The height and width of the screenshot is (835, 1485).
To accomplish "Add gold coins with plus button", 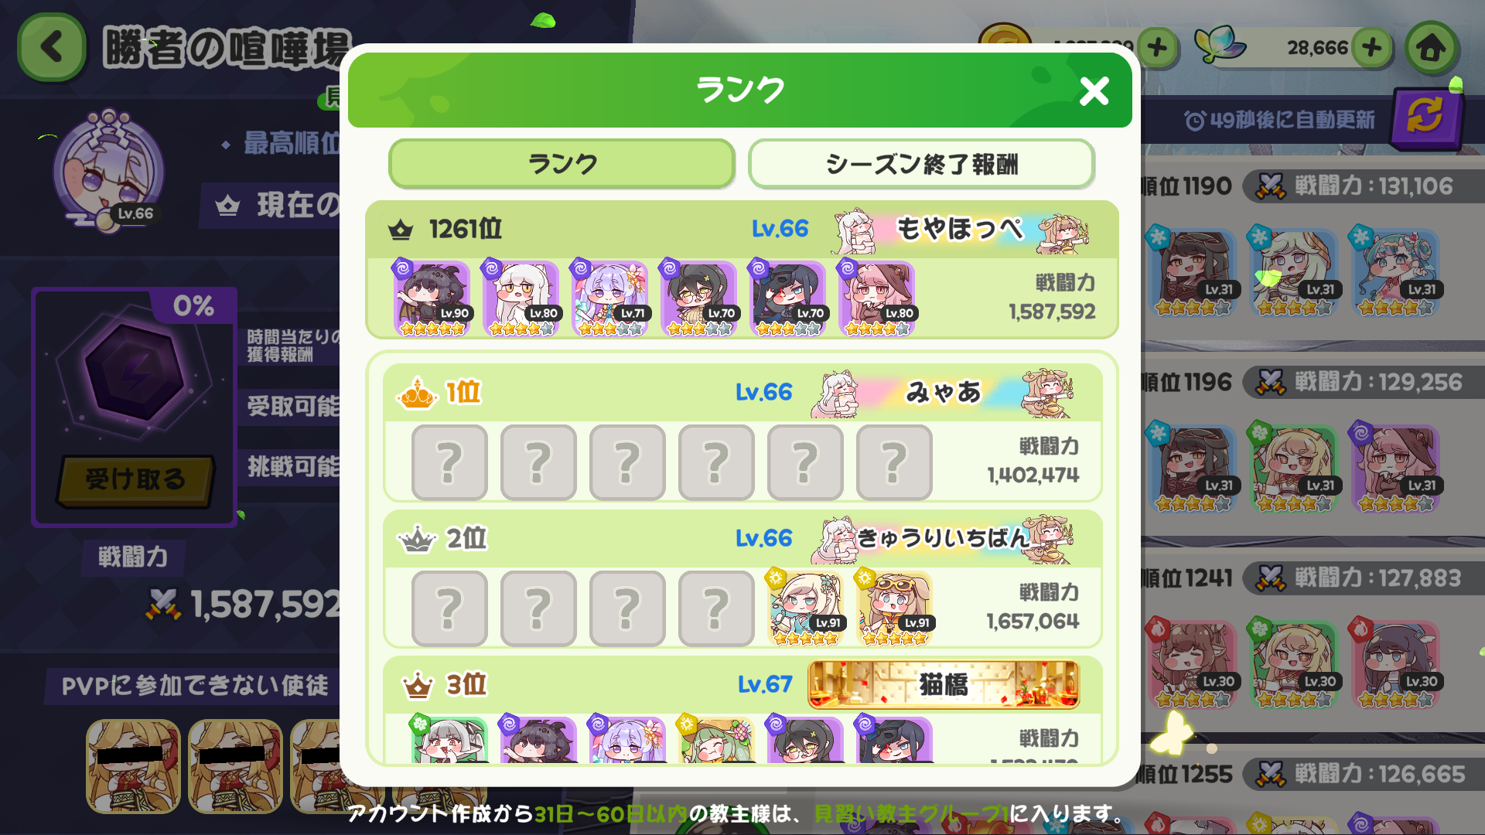I will pos(1157,48).
